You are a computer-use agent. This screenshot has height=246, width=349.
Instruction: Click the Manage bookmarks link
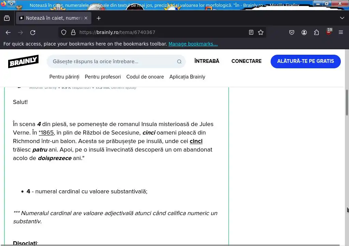tap(193, 44)
